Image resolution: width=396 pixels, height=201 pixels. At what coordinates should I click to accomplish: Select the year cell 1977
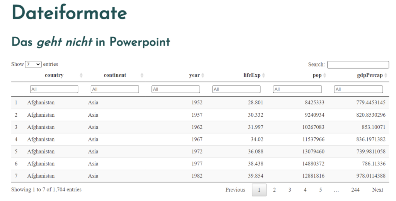197,164
